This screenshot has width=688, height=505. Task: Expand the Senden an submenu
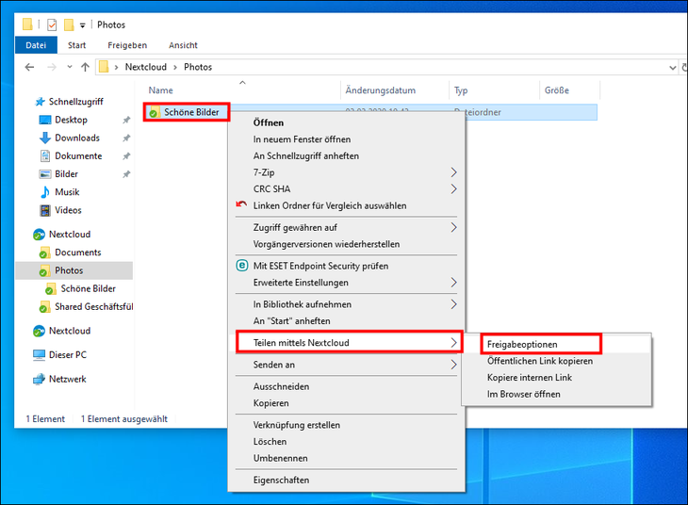click(453, 365)
